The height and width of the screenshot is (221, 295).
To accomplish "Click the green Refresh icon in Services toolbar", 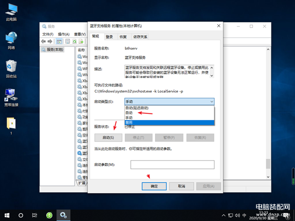I will click(x=75, y=41).
